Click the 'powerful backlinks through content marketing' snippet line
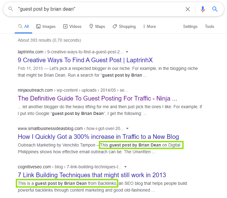Viewport: 227px width, 198px height. click(86, 190)
